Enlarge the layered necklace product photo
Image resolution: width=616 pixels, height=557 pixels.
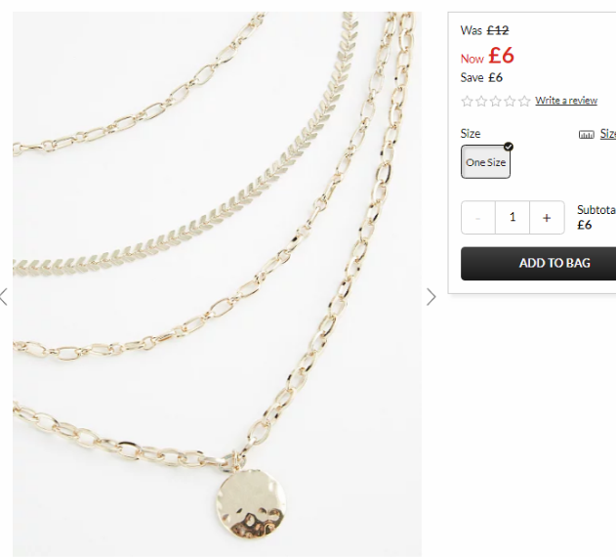217,284
